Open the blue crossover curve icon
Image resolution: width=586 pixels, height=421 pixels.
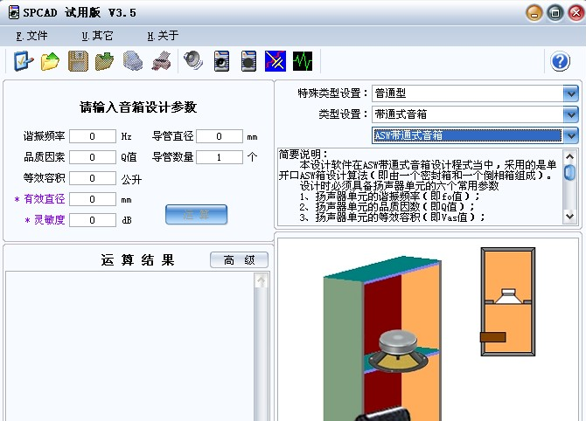(x=275, y=61)
